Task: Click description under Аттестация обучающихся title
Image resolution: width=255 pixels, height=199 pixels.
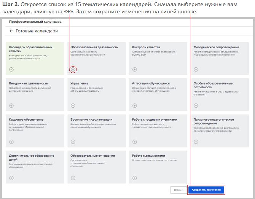Action: [x=154, y=89]
